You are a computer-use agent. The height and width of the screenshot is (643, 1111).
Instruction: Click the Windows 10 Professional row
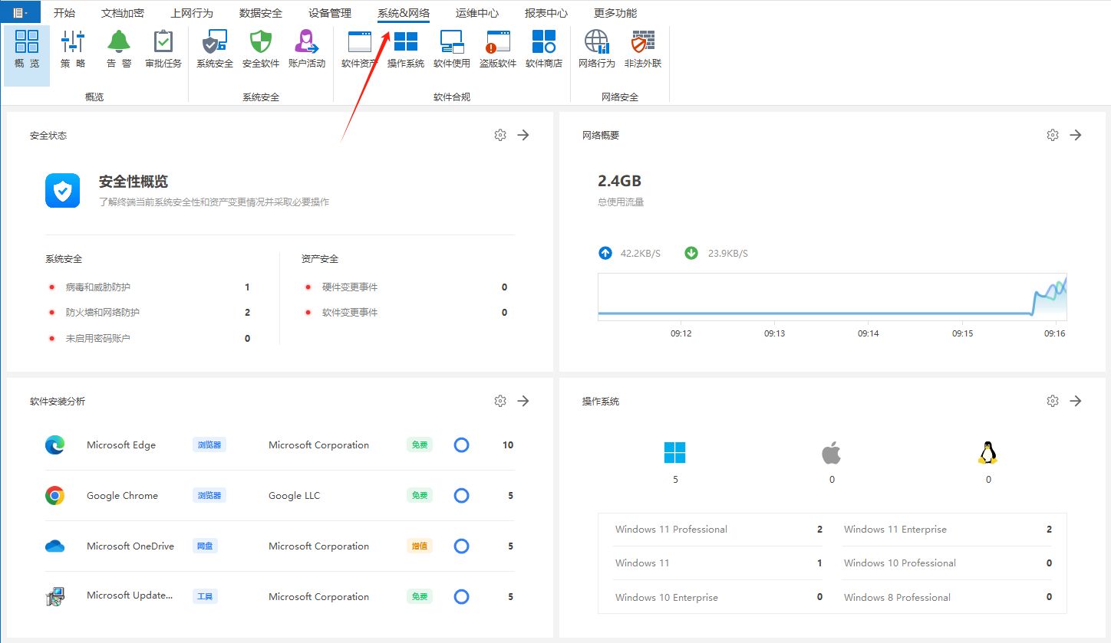[948, 563]
